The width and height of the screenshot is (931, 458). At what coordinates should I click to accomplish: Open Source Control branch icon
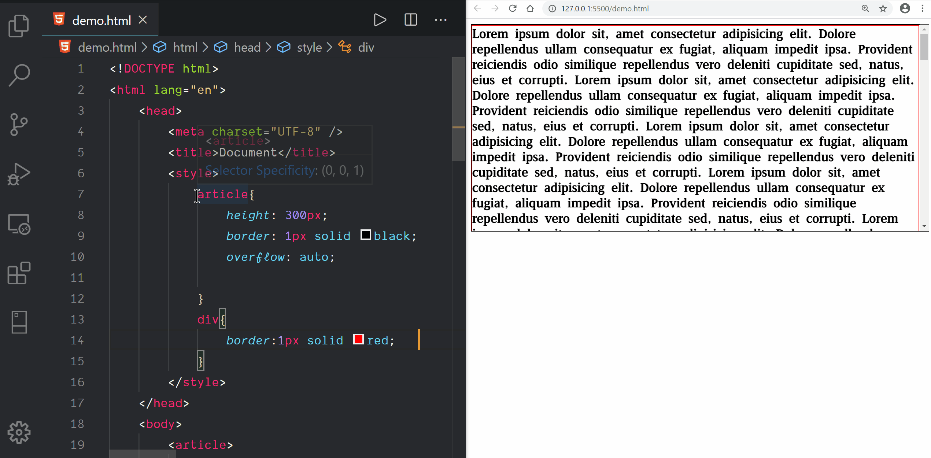coord(19,125)
